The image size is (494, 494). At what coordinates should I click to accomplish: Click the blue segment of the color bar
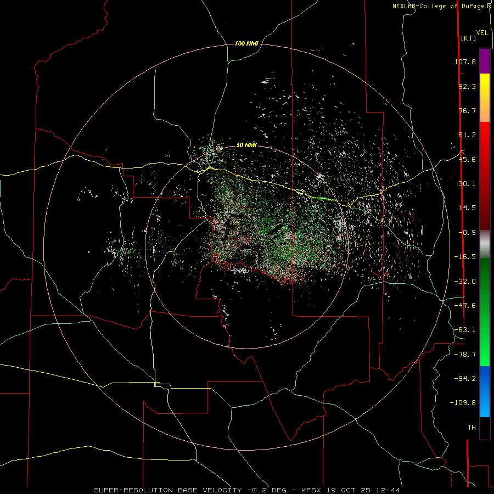coord(485,391)
